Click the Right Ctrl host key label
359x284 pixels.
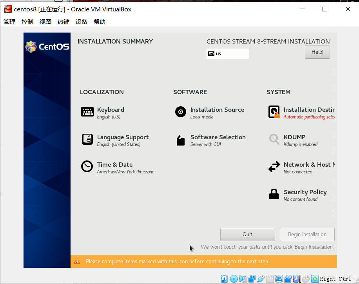pos(335,279)
